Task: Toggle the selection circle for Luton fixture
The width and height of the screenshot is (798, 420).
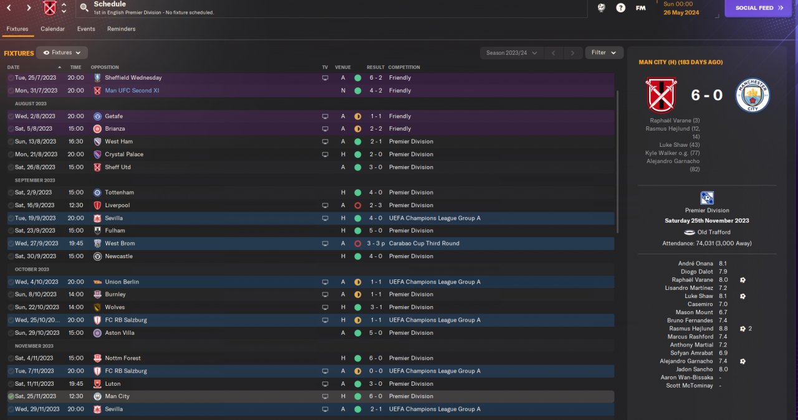Action: [11, 384]
